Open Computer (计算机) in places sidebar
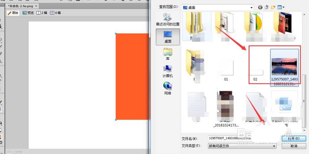The width and height of the screenshot is (309, 154). coord(167,71)
